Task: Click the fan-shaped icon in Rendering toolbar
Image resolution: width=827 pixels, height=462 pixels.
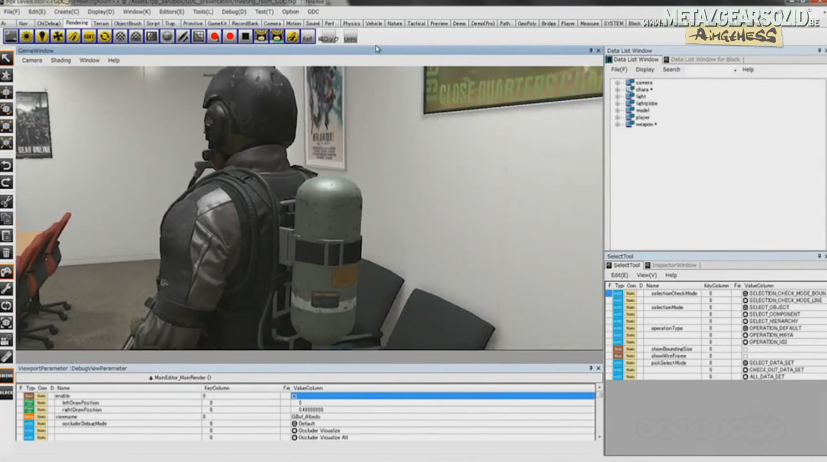Action: tap(57, 36)
